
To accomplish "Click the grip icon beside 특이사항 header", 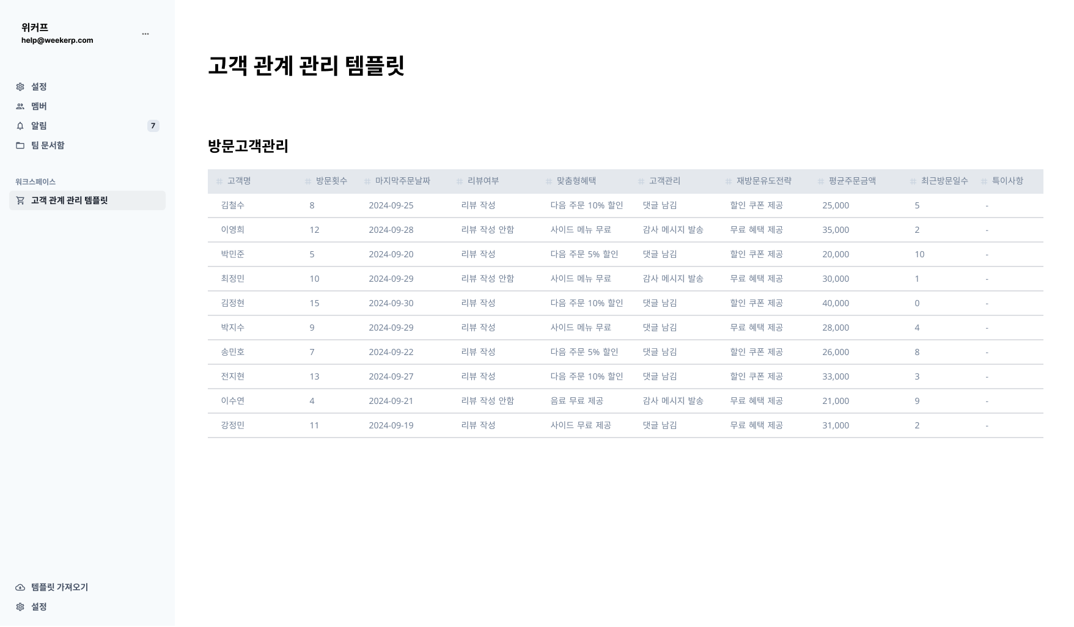I will pos(984,182).
